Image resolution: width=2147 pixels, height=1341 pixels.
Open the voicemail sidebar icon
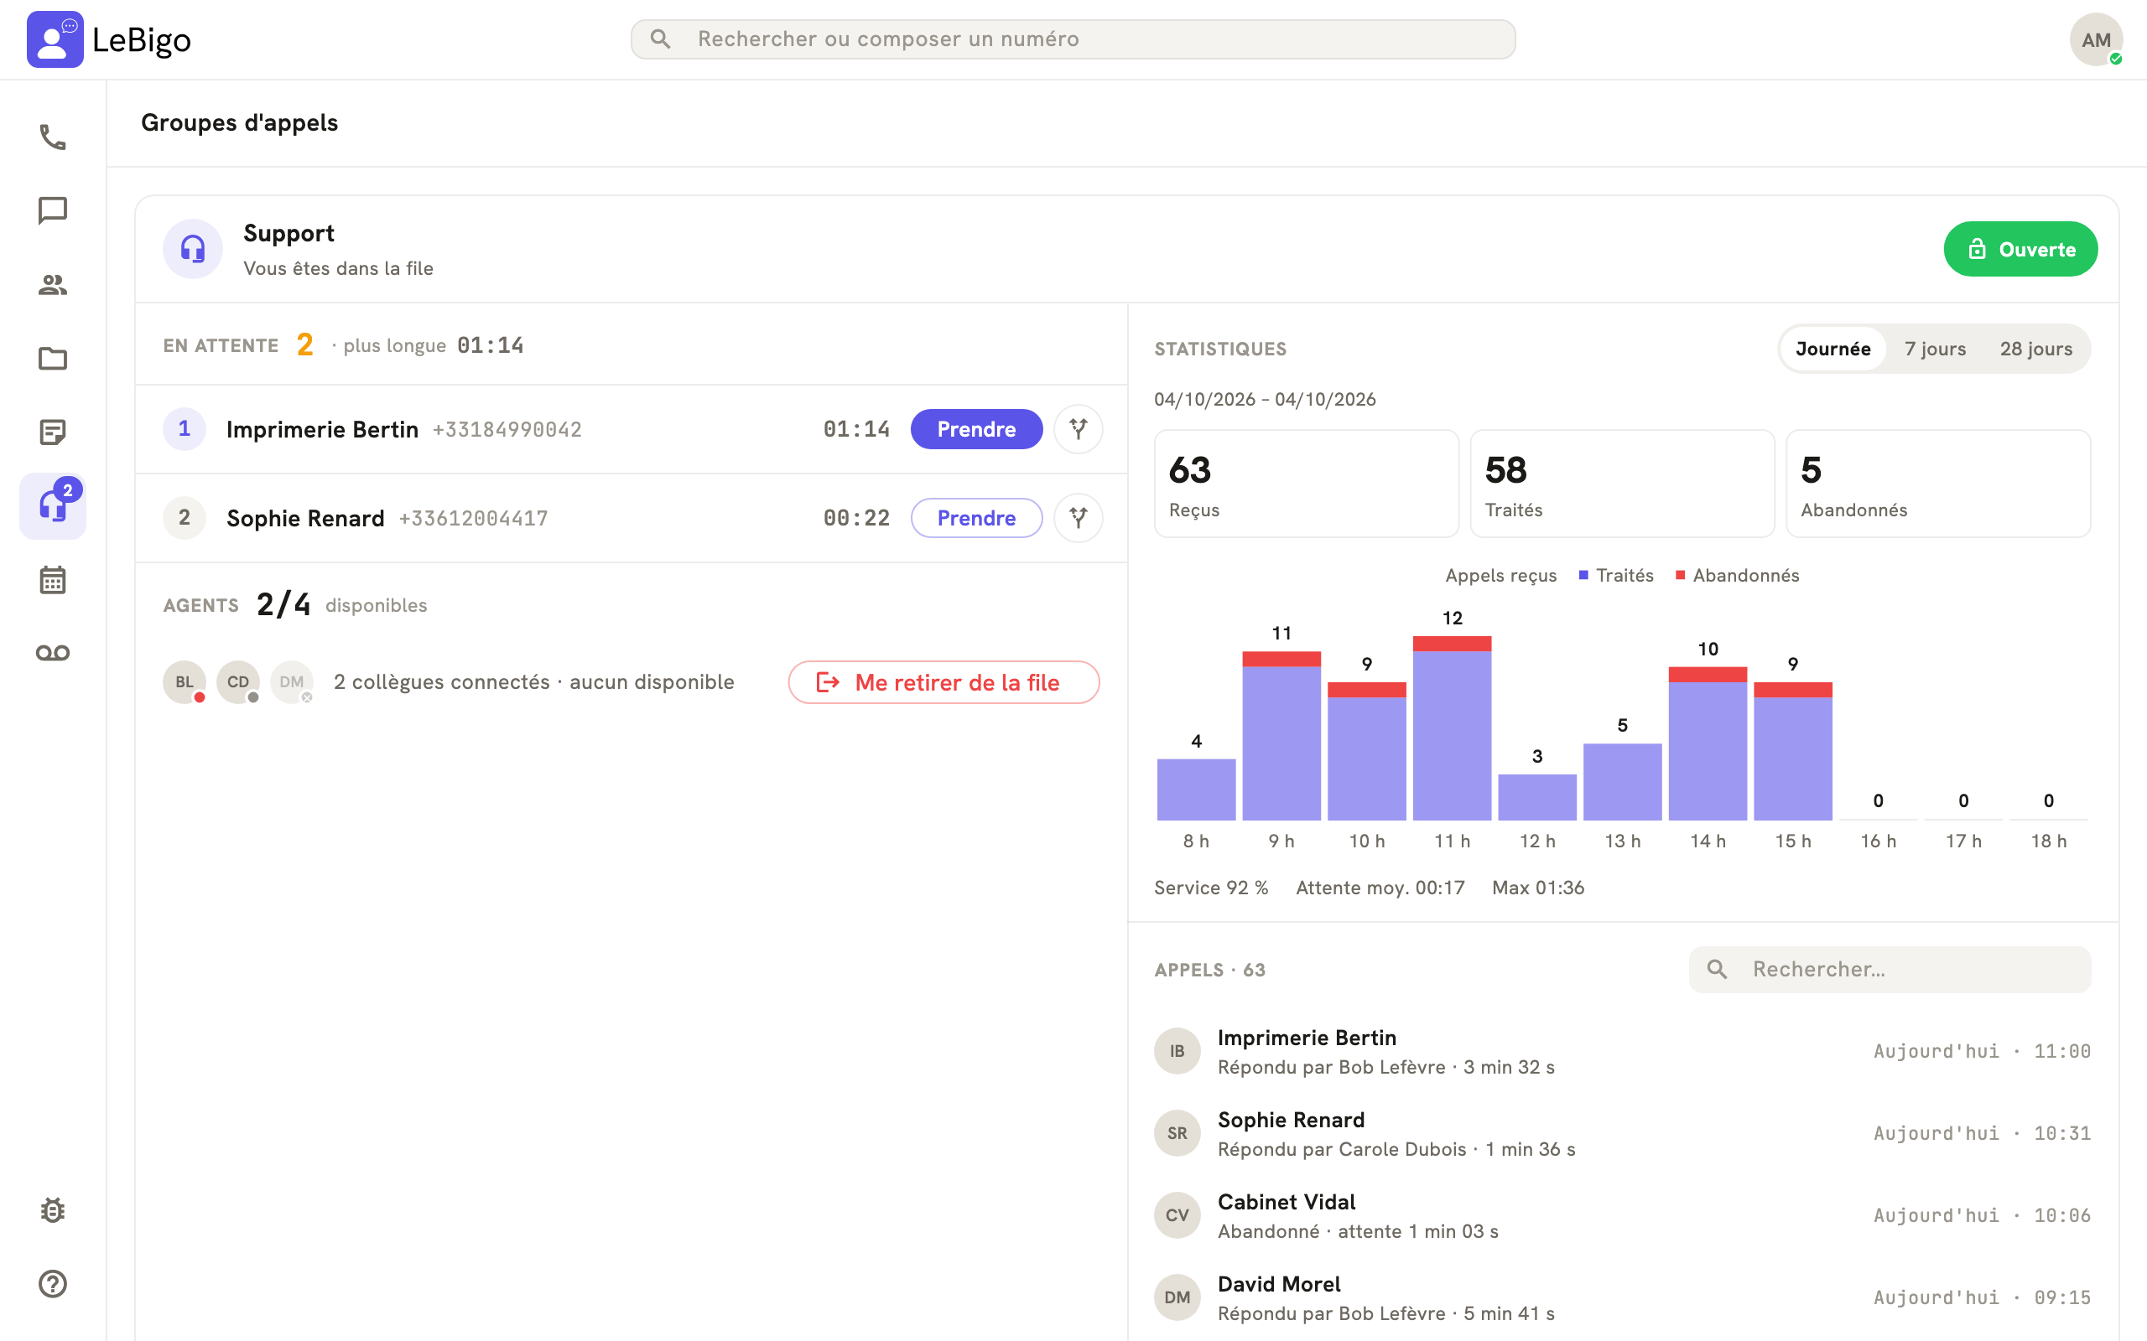tap(52, 653)
